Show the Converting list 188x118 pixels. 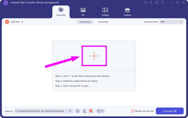click(85, 22)
